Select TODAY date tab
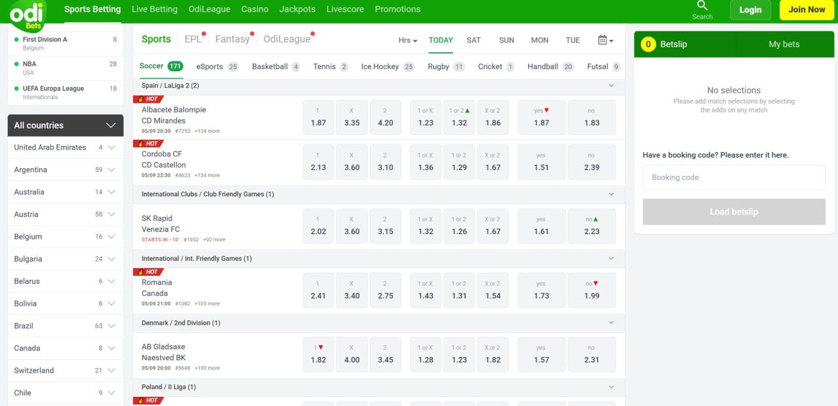838x406 pixels. point(441,40)
